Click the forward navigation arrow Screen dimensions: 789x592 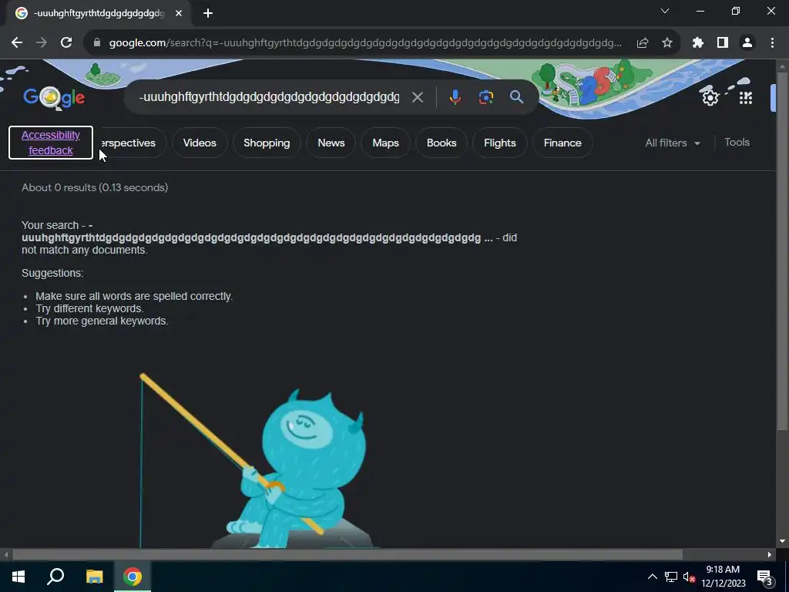pyautogui.click(x=42, y=43)
